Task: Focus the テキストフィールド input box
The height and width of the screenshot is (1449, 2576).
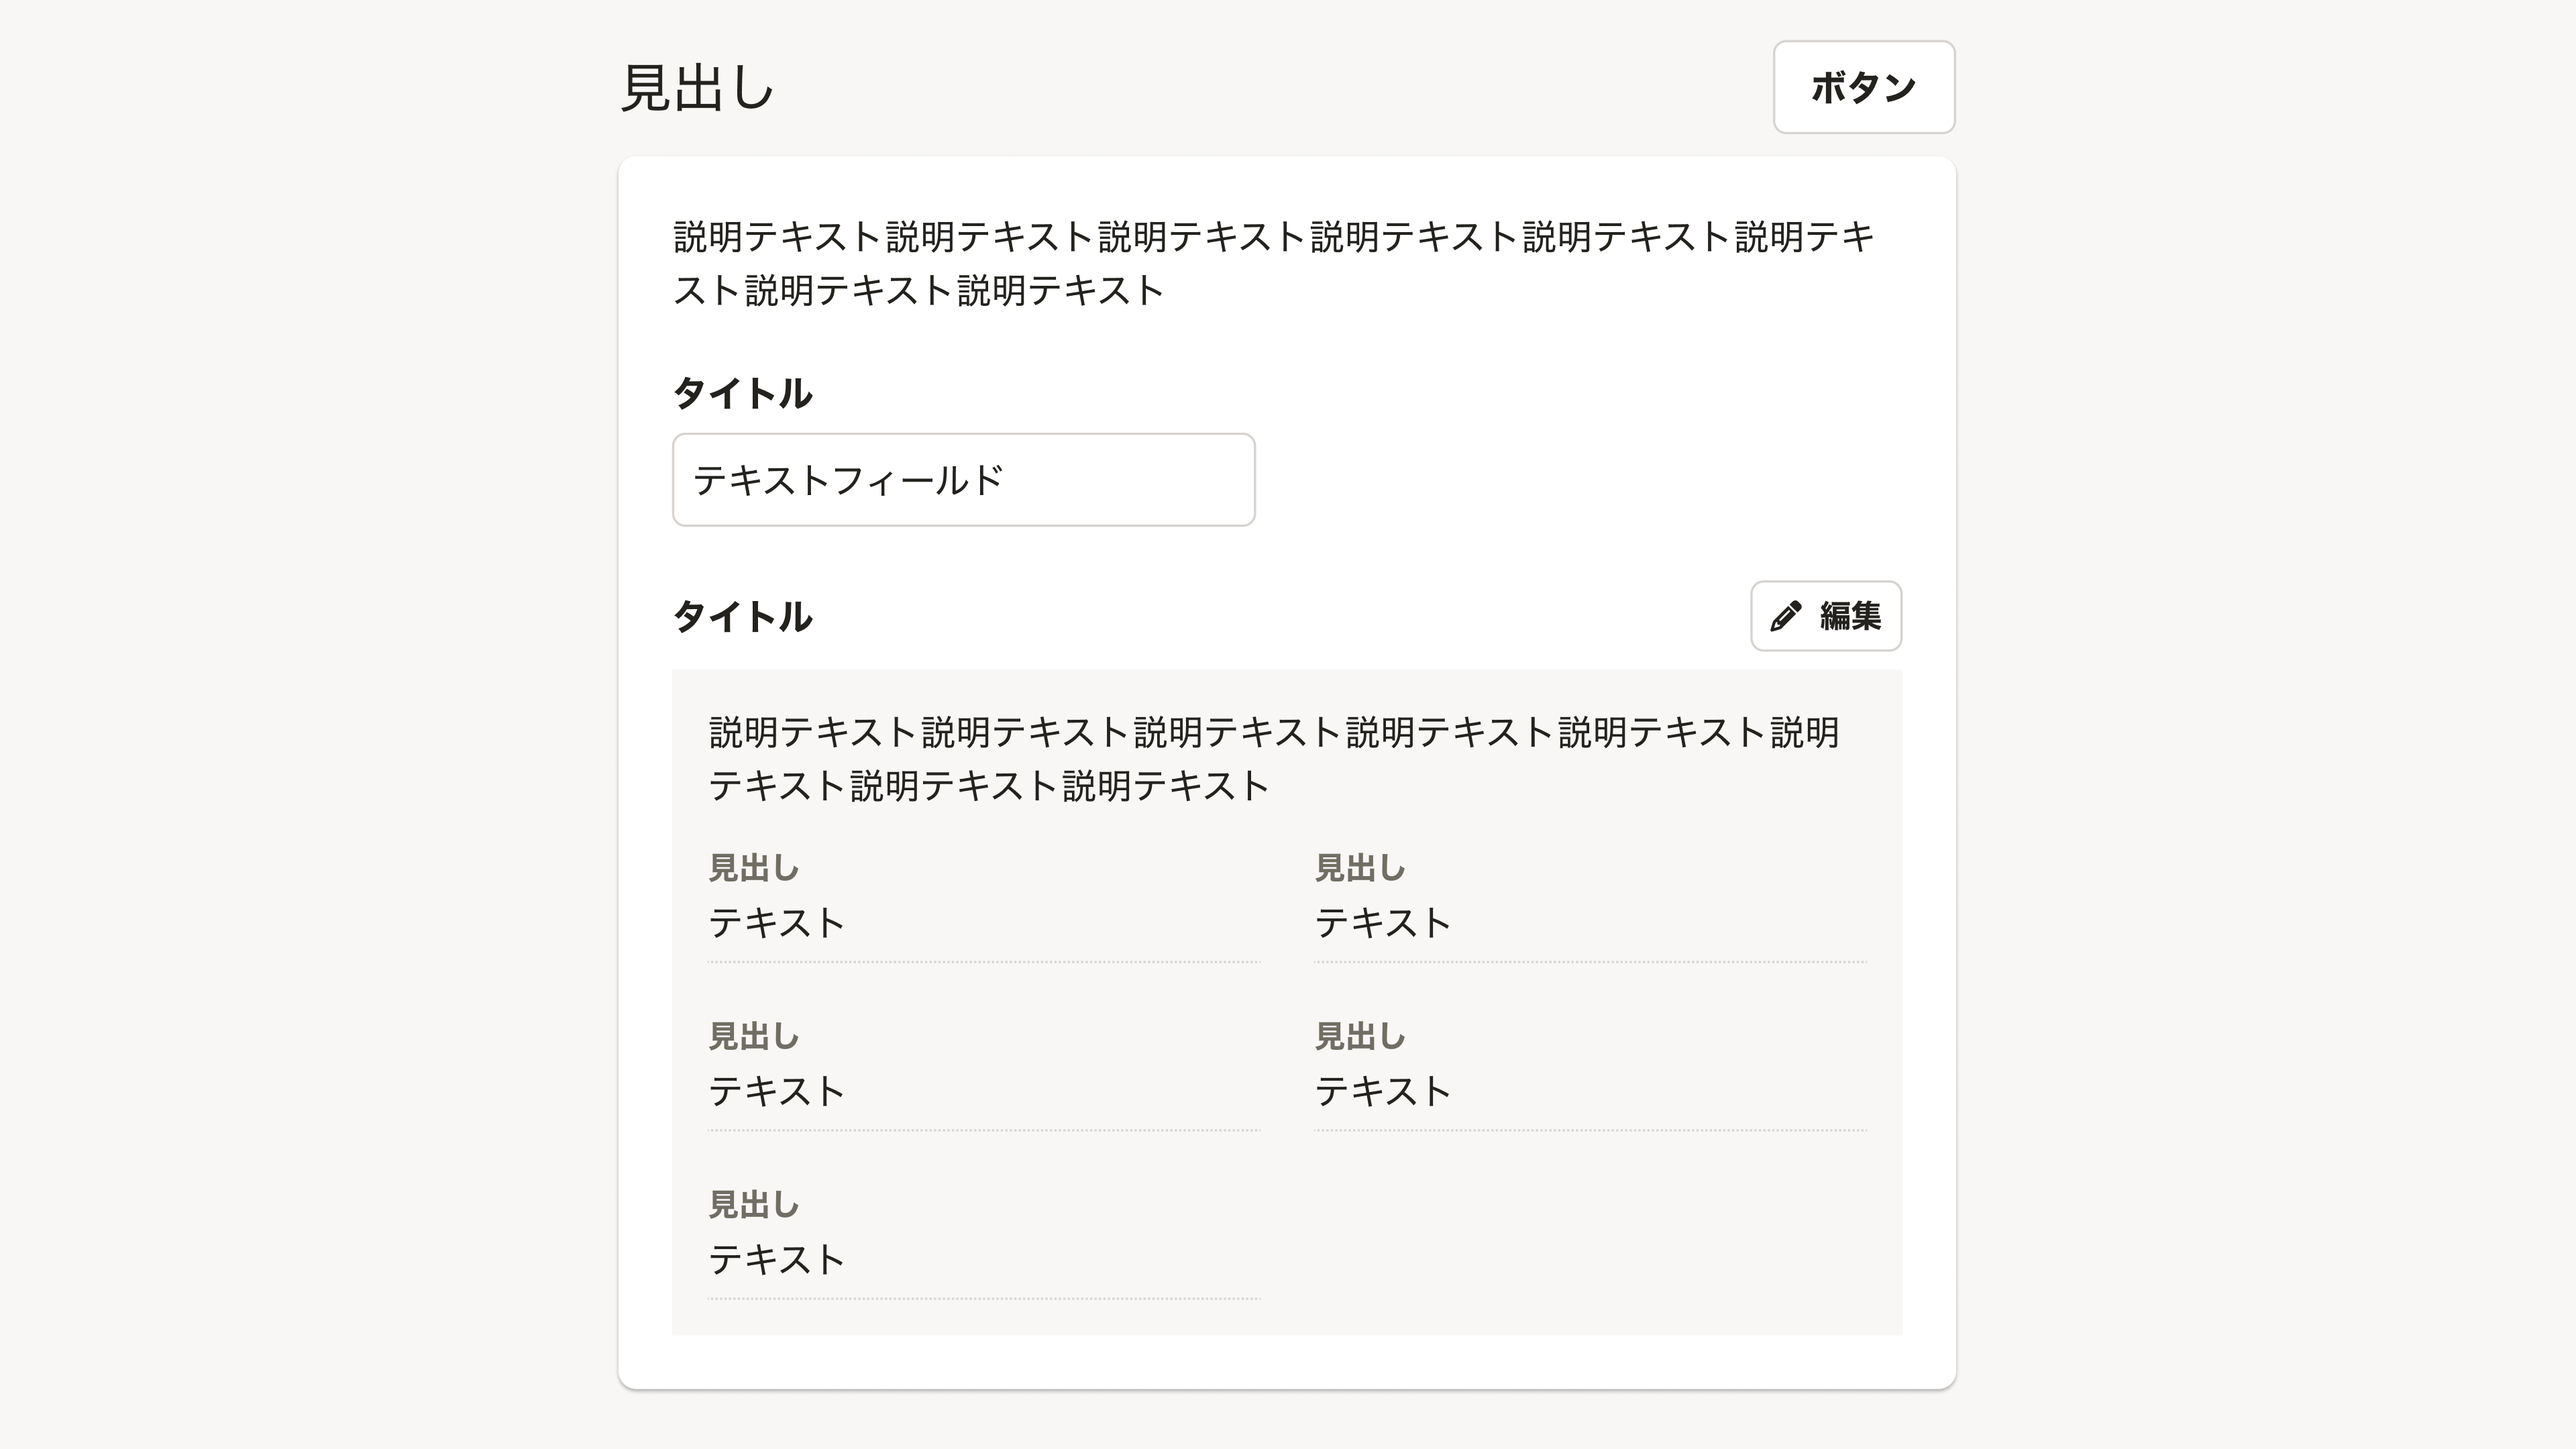Action: coord(963,480)
